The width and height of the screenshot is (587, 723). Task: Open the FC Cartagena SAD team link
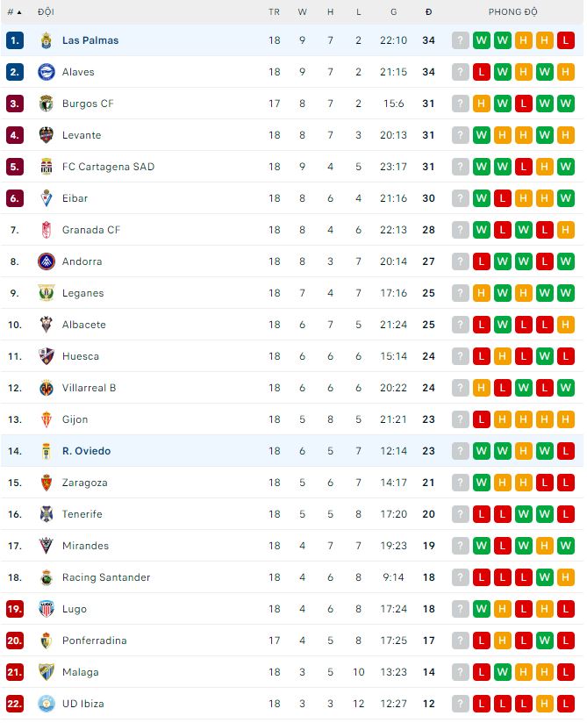click(x=108, y=167)
